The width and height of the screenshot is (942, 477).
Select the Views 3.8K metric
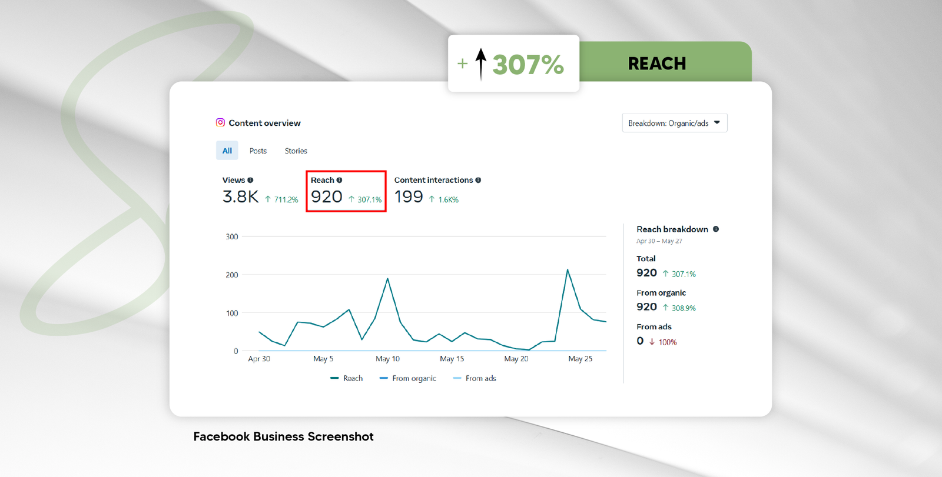coord(241,196)
